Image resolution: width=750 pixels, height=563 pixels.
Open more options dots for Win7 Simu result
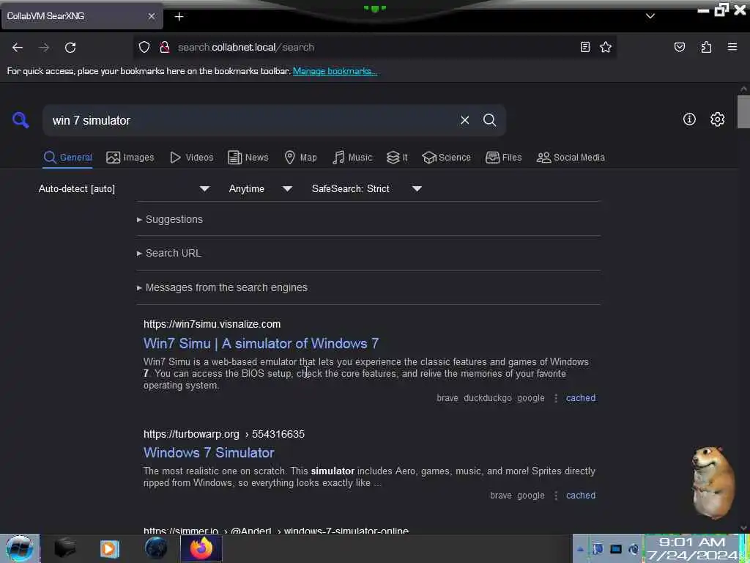(x=555, y=398)
